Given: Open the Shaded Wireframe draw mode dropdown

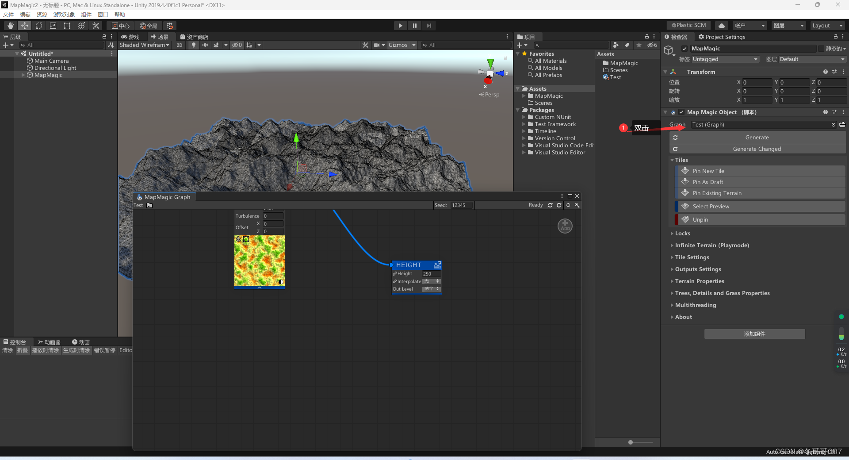Looking at the screenshot, I should 144,45.
